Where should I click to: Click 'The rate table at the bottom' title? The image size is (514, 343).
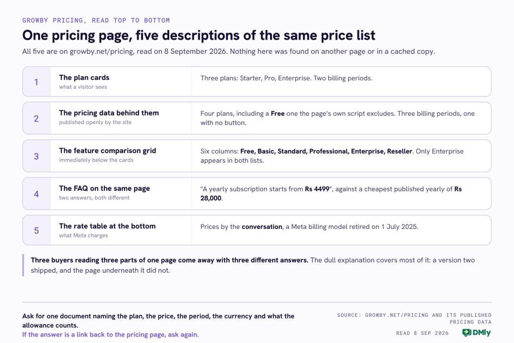pyautogui.click(x=107, y=226)
